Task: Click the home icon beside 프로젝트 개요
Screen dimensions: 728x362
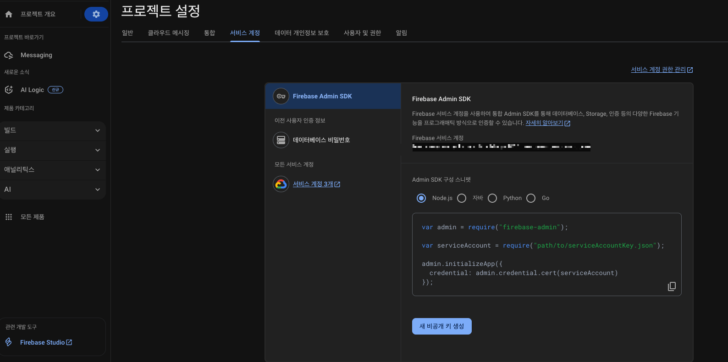Action: [9, 14]
